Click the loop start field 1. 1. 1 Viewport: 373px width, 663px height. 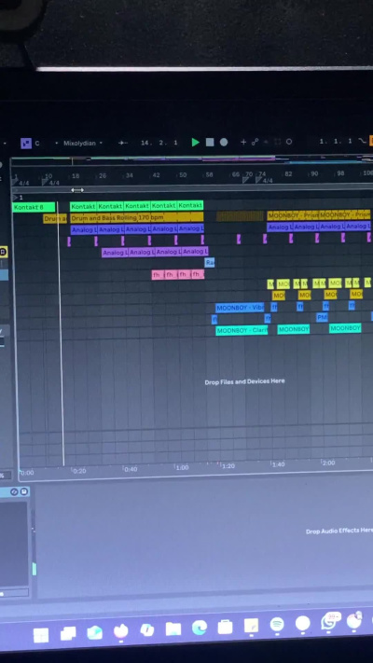pos(337,141)
